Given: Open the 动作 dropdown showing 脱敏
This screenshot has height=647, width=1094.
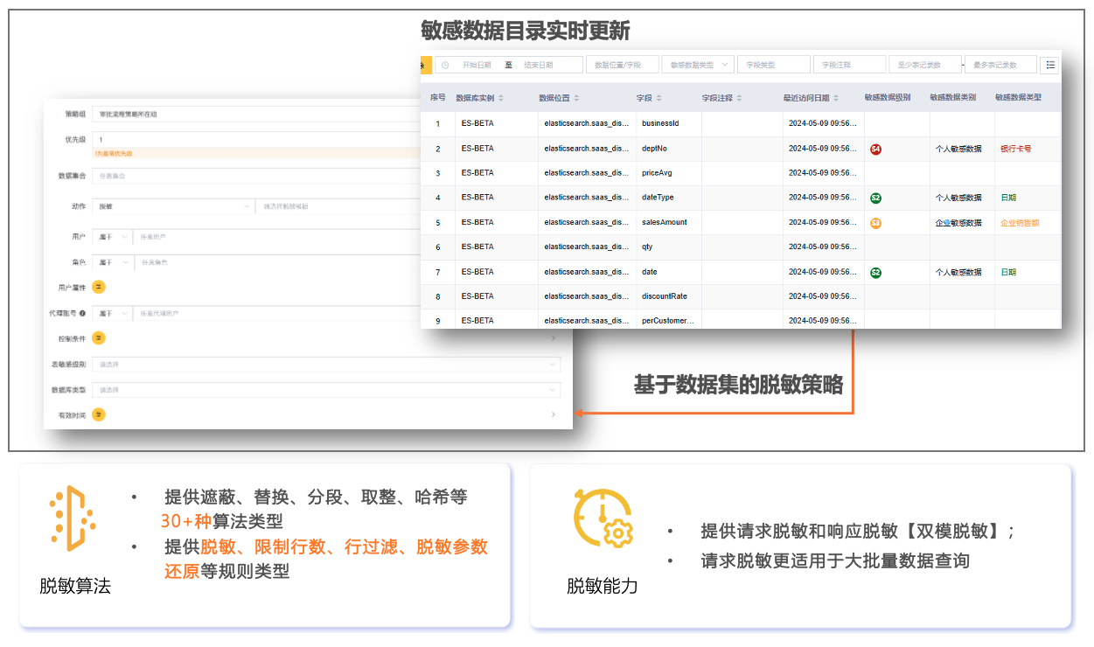Looking at the screenshot, I should pos(173,206).
